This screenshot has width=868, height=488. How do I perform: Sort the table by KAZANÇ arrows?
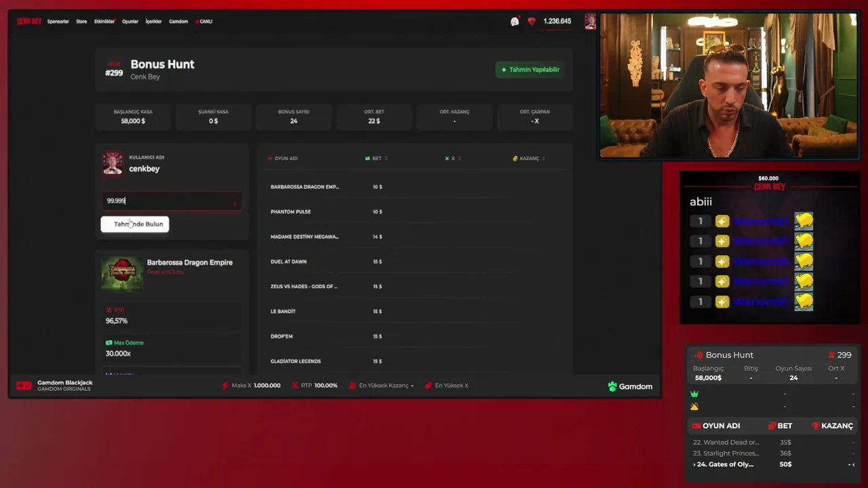tap(543, 159)
